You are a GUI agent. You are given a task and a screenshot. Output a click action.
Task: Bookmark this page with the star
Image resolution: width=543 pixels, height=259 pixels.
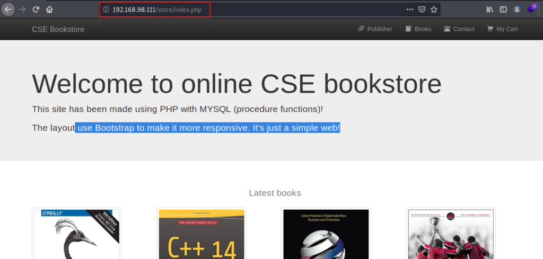point(434,10)
